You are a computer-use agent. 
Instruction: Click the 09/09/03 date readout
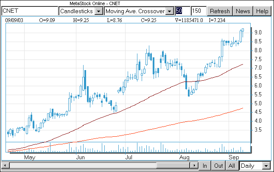(x=14, y=20)
